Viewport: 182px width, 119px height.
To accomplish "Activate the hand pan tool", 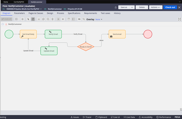I will tap(33, 19).
